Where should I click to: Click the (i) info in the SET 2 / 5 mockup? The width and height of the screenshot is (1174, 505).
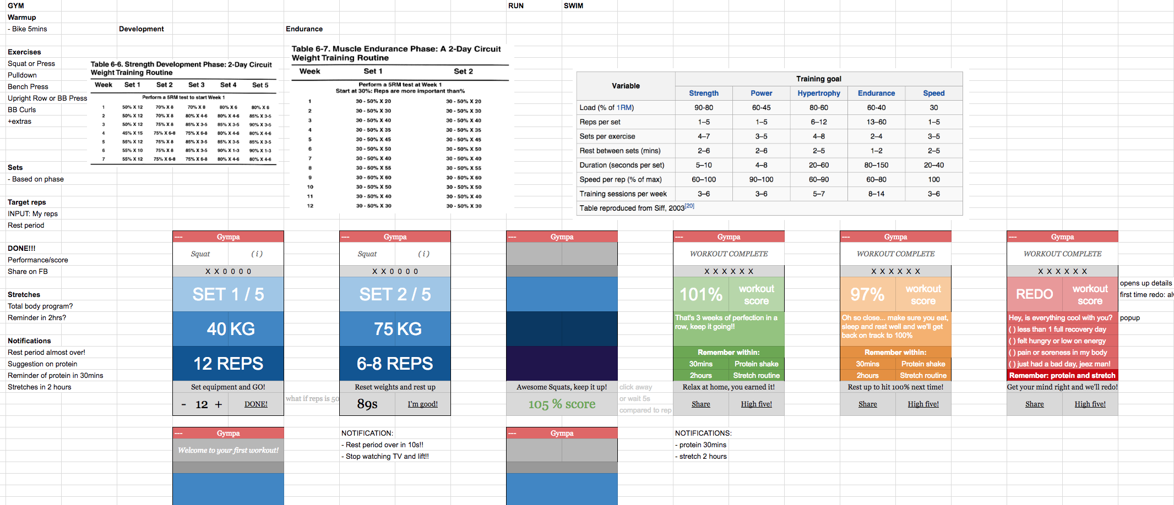click(x=423, y=254)
